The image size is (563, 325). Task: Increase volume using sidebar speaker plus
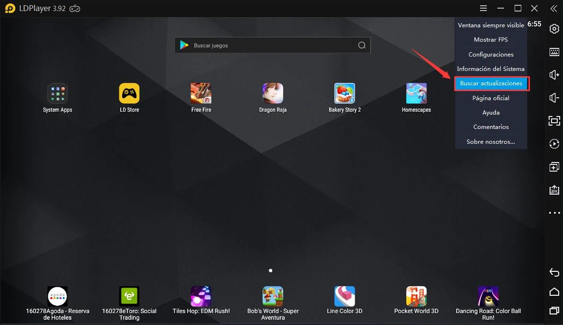tap(554, 75)
